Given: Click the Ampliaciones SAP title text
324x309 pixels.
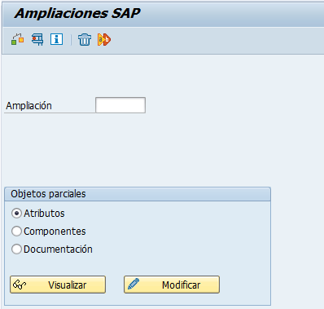Looking at the screenshot, I should click(77, 13).
